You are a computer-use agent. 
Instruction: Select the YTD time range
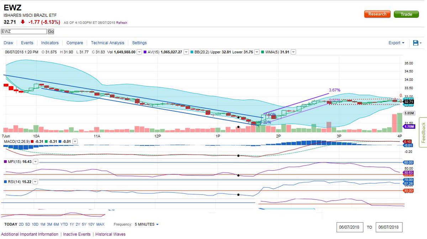coord(64,224)
